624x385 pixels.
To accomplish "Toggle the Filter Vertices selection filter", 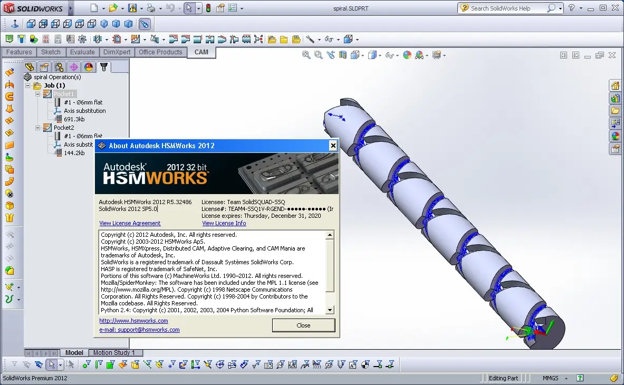I will (x=86, y=364).
